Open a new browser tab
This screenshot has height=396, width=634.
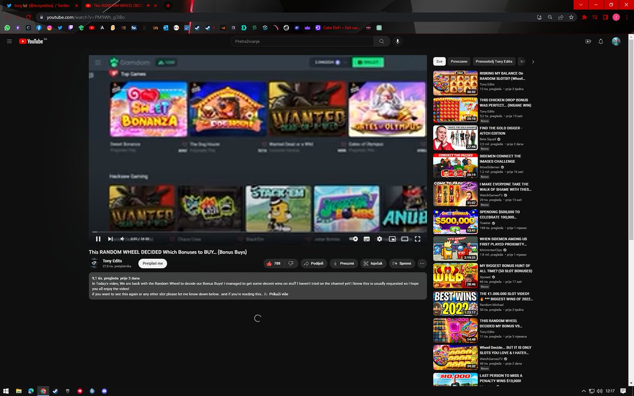(168, 5)
